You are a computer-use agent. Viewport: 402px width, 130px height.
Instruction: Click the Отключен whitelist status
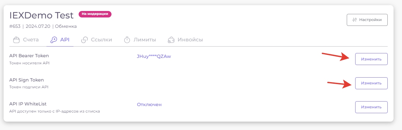(x=149, y=104)
